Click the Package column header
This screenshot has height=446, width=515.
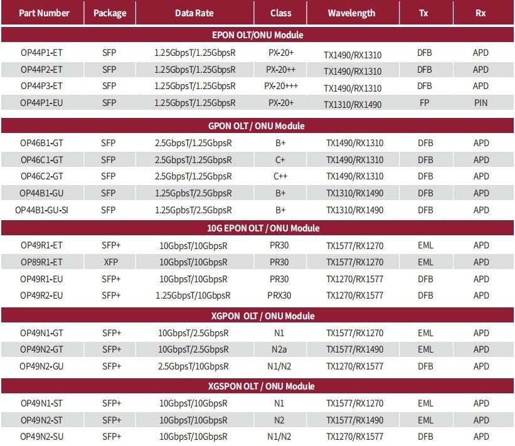click(110, 13)
